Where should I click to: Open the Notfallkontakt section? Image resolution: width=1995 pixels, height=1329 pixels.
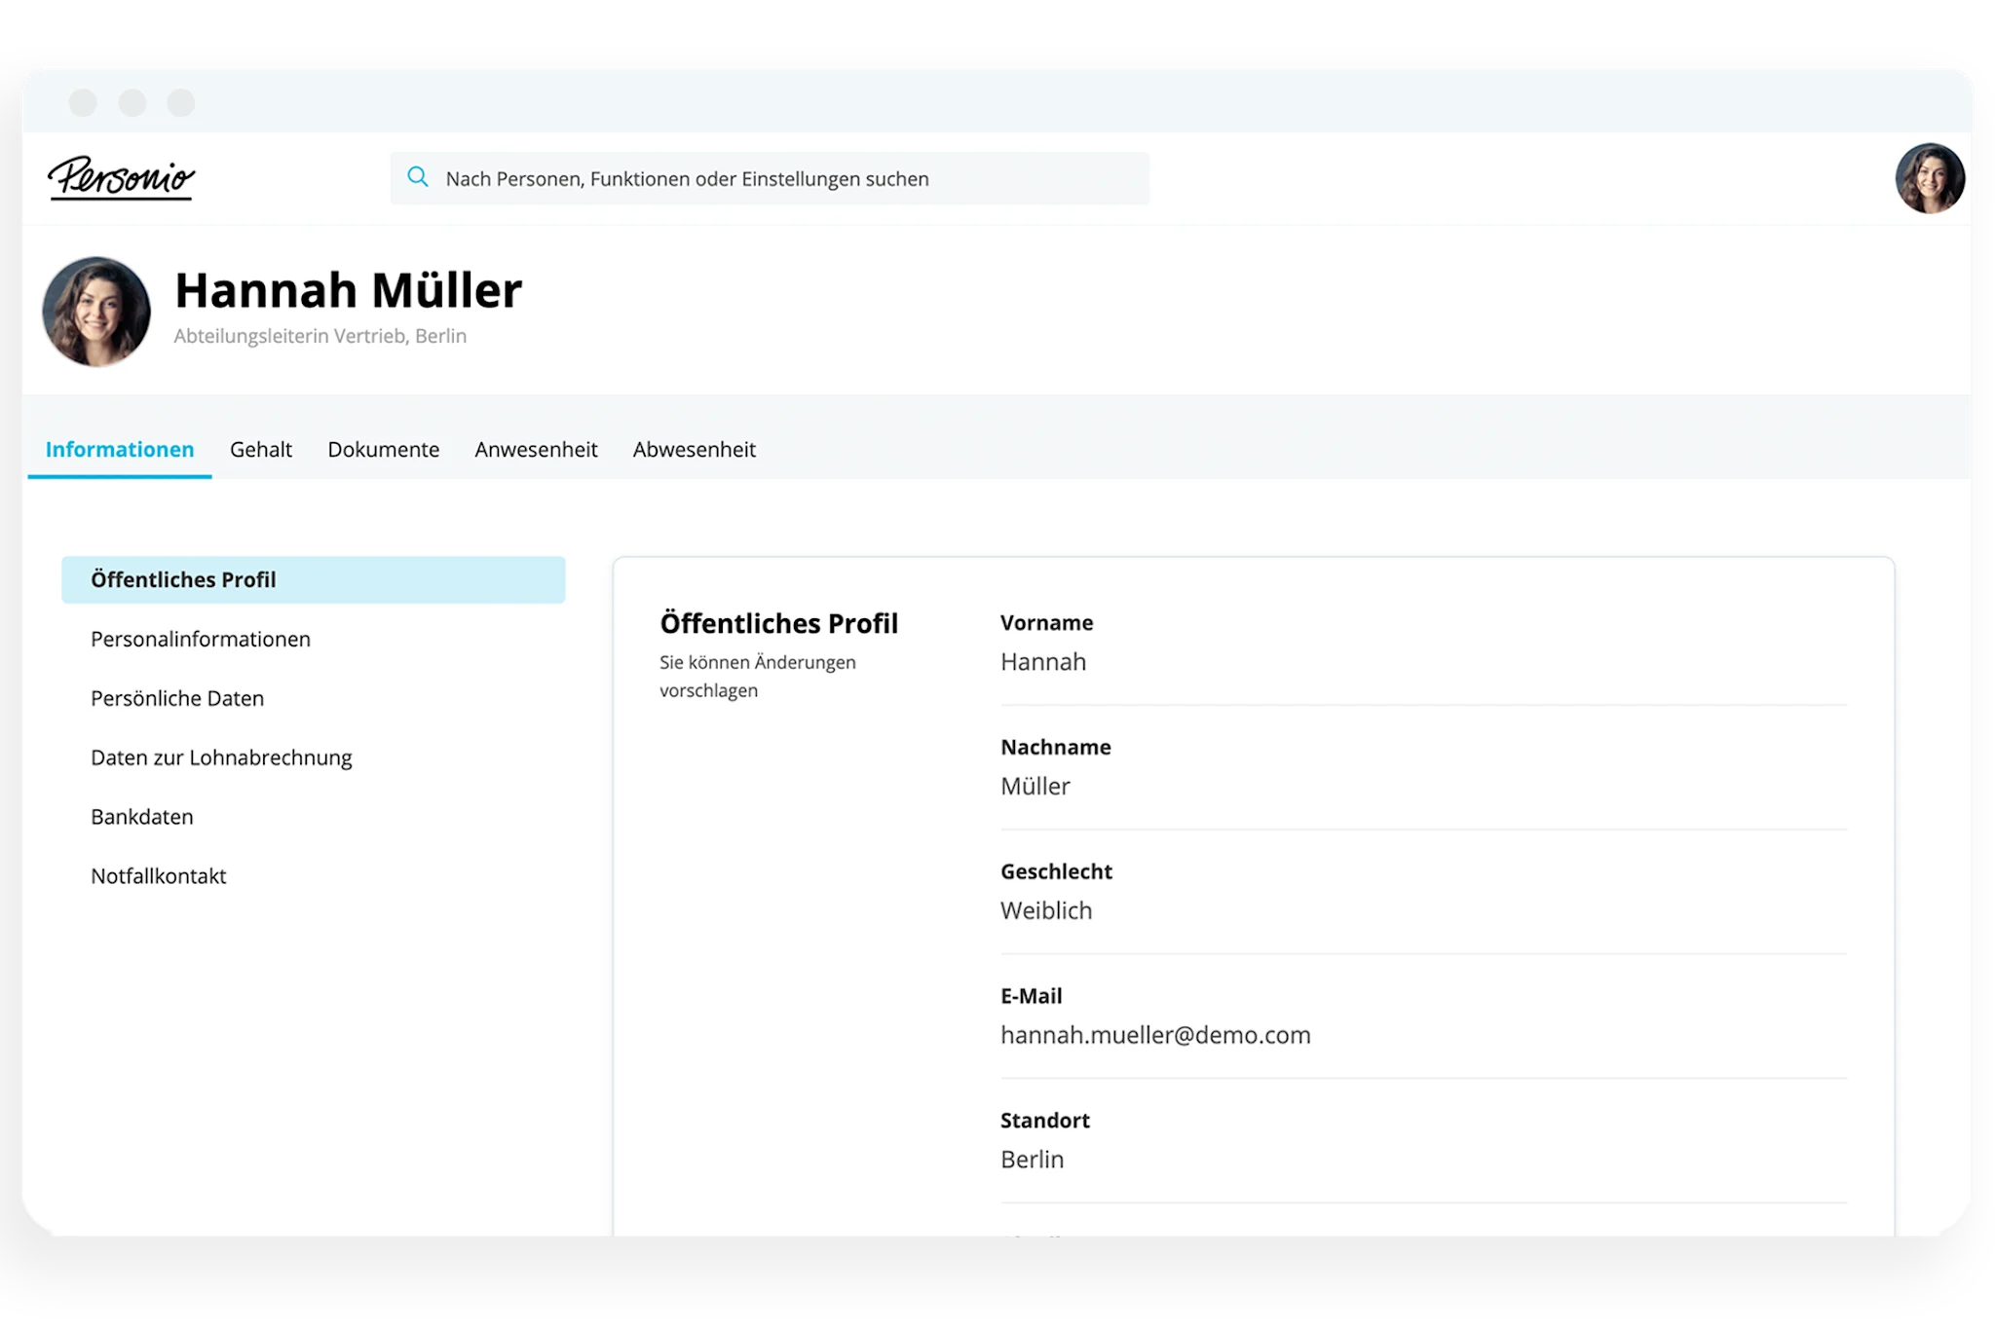click(159, 876)
